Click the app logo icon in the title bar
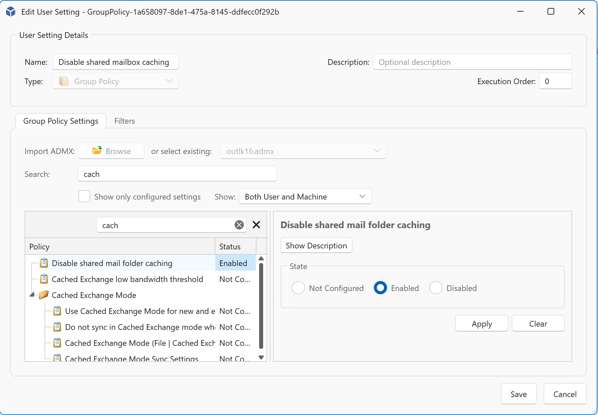 click(x=11, y=12)
